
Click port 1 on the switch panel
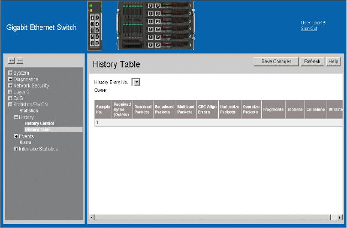tap(92, 18)
